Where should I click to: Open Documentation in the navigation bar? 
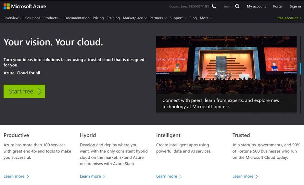pyautogui.click(x=77, y=18)
